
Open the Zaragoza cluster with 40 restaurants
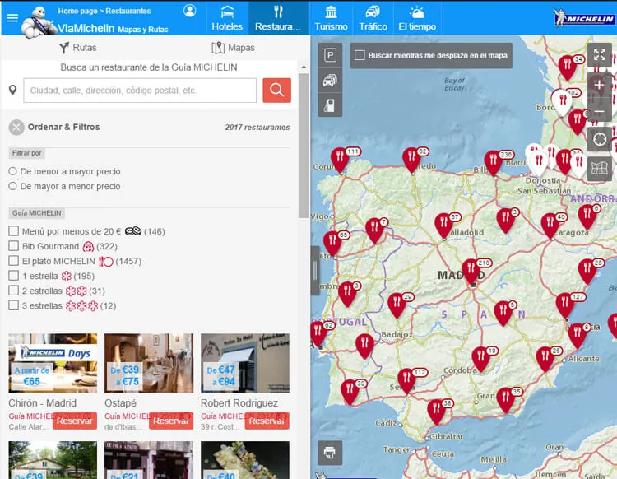click(550, 226)
